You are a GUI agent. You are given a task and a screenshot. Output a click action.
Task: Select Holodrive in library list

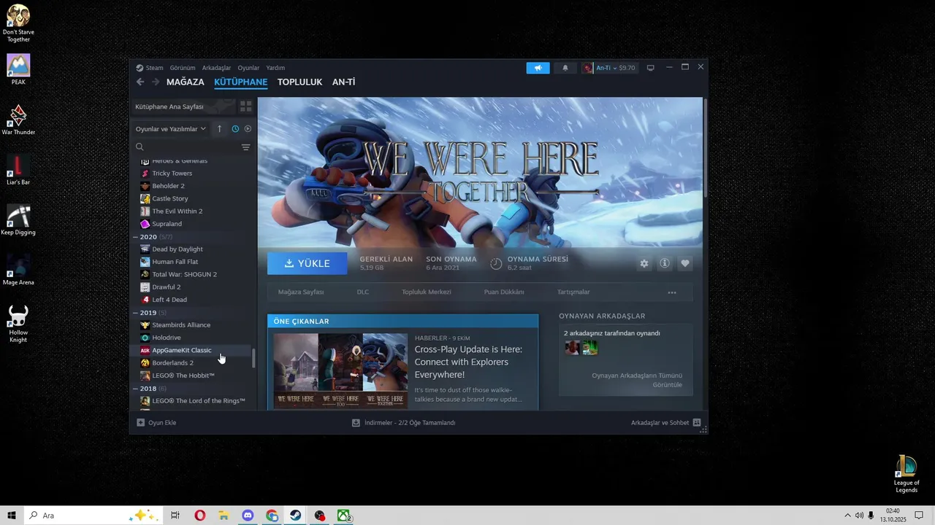click(x=167, y=338)
